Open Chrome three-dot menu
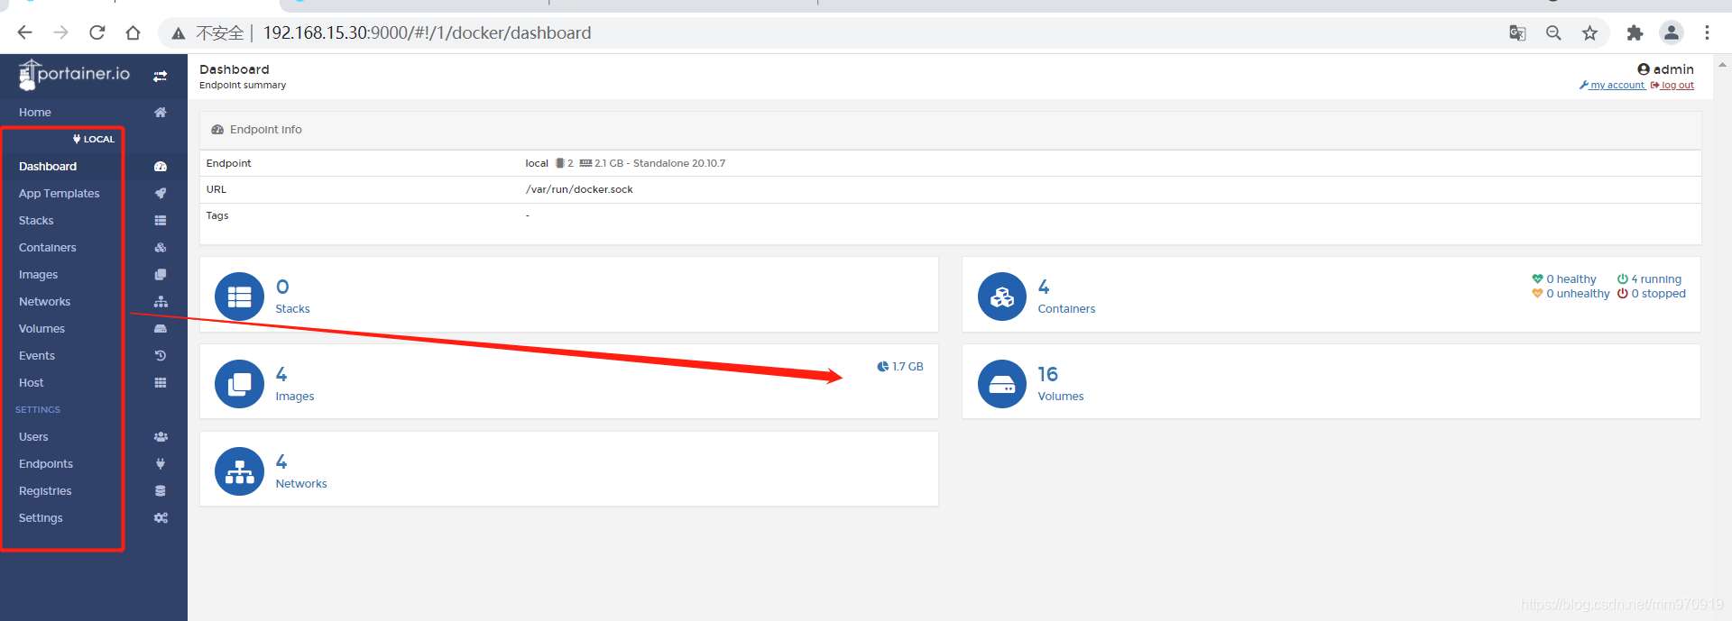 point(1707,33)
